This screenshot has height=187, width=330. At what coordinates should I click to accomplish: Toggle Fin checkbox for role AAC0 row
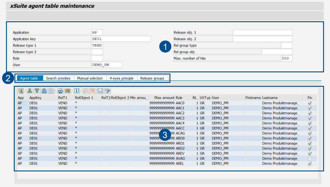[310, 103]
